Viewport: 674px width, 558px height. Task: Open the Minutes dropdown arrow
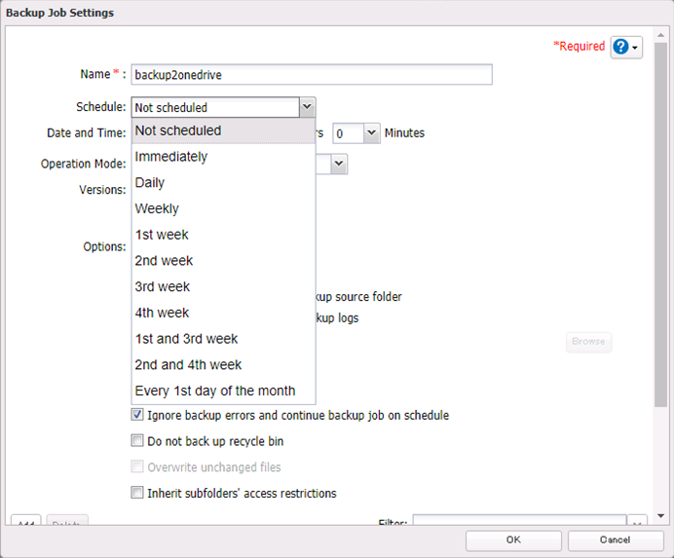[x=371, y=133]
